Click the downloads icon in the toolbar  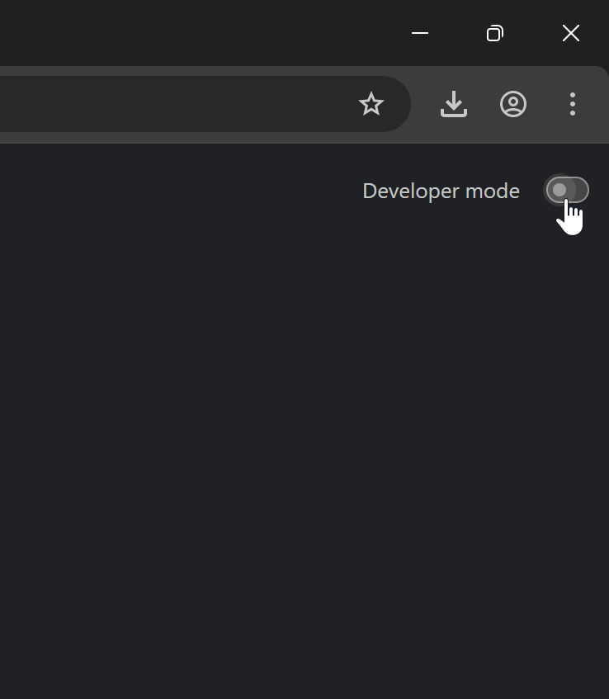click(x=454, y=104)
